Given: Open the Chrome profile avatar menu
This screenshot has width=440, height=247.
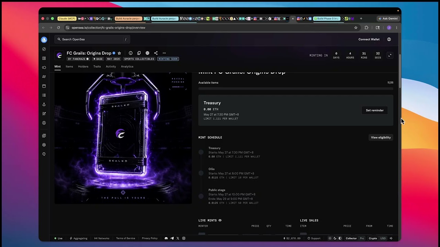Looking at the screenshot, I should tap(389, 28).
